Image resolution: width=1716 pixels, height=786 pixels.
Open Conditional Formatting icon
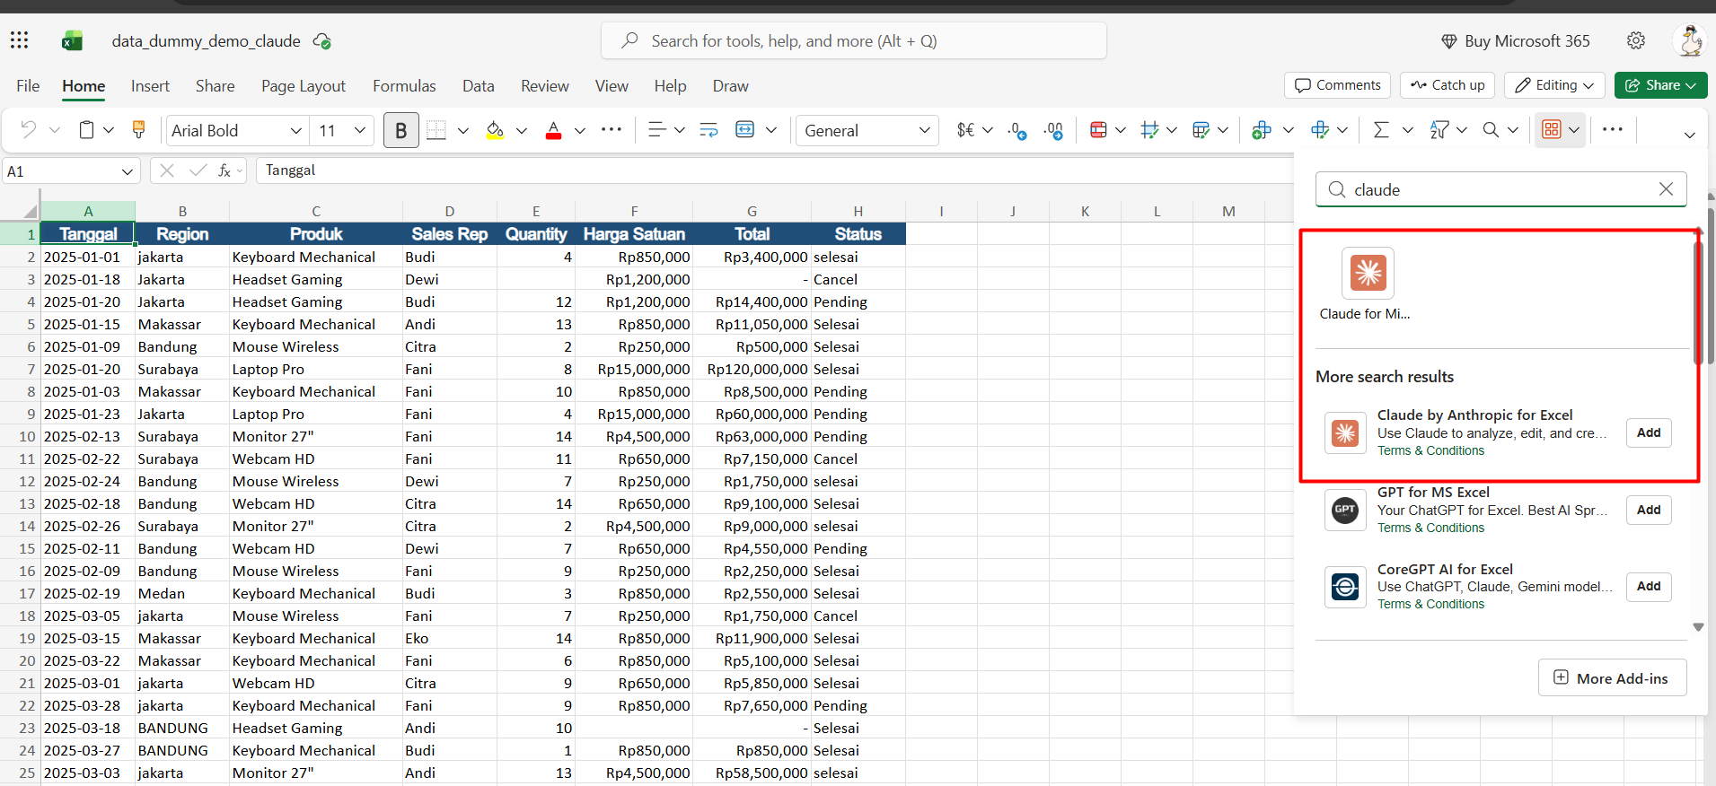click(1097, 130)
